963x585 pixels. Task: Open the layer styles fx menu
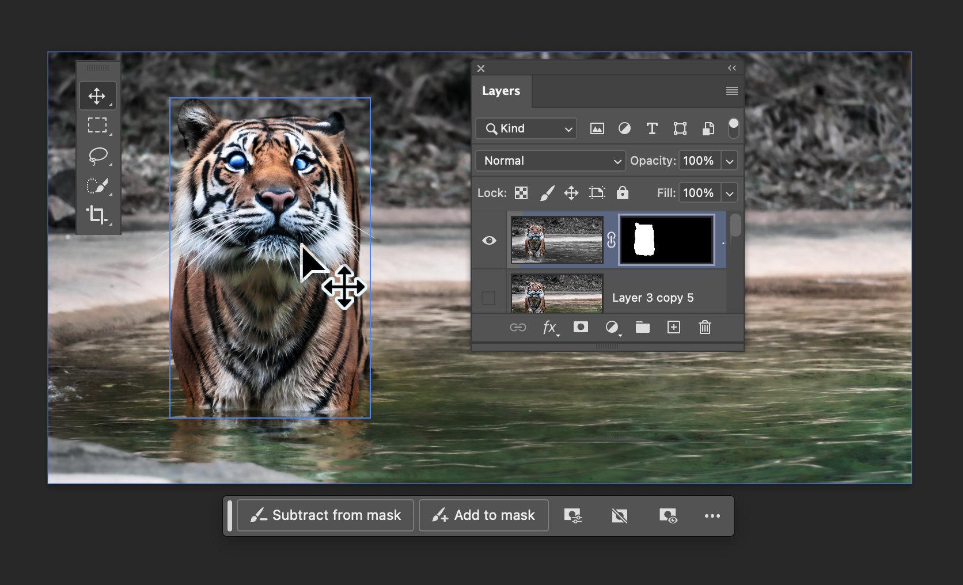549,327
